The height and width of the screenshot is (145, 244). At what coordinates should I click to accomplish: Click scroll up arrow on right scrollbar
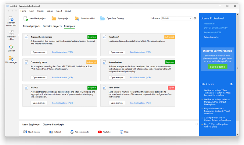(x=237, y=14)
